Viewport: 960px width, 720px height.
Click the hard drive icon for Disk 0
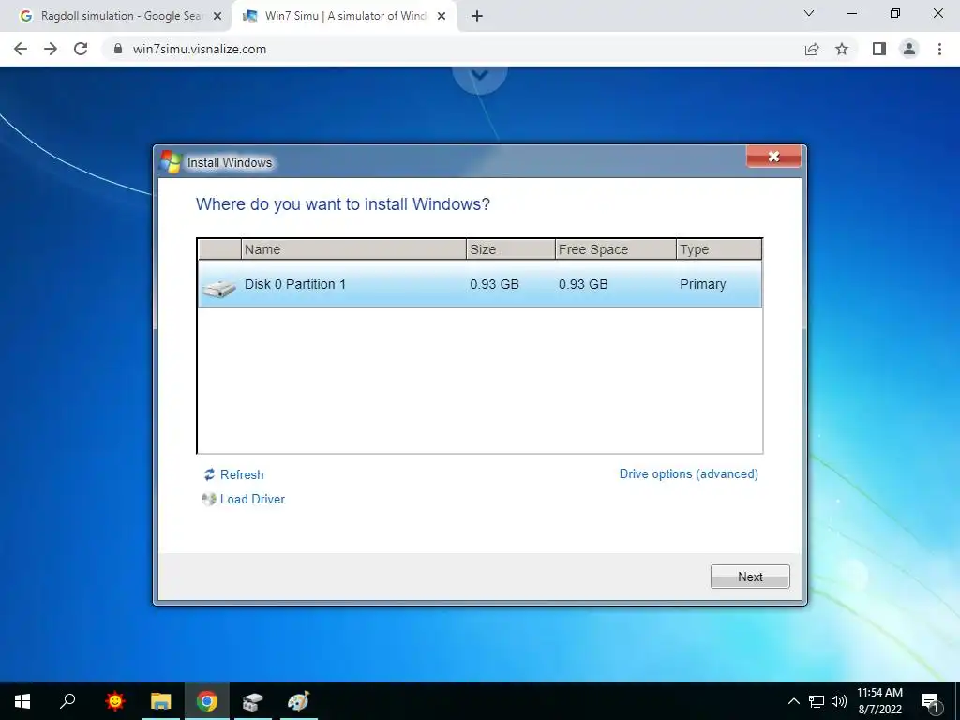pos(219,287)
